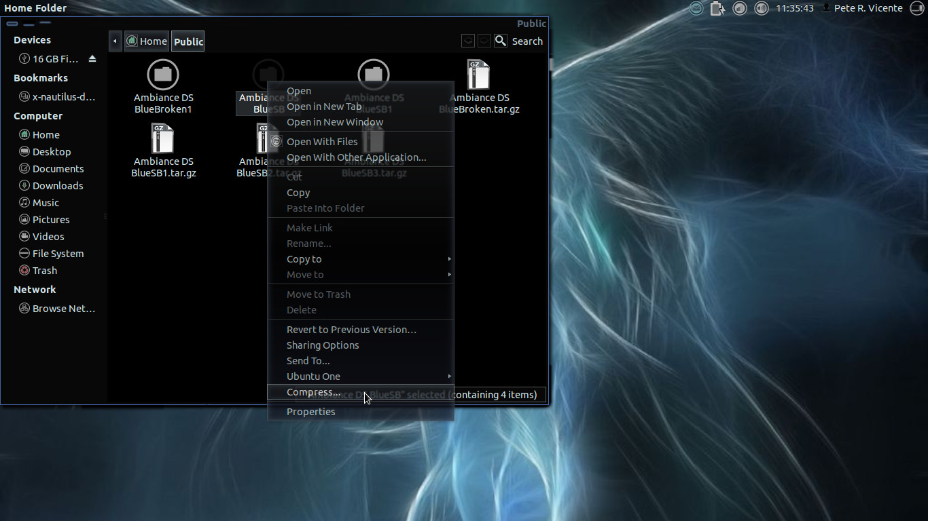Open the network signal indicator
This screenshot has height=521, width=928.
[740, 8]
